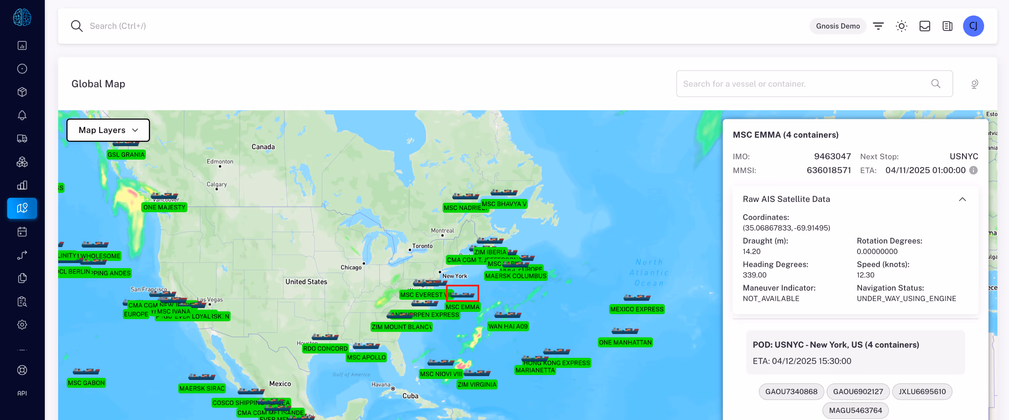Select the ONE MANHATTAN vessel label
The height and width of the screenshot is (420, 1009).
[625, 342]
